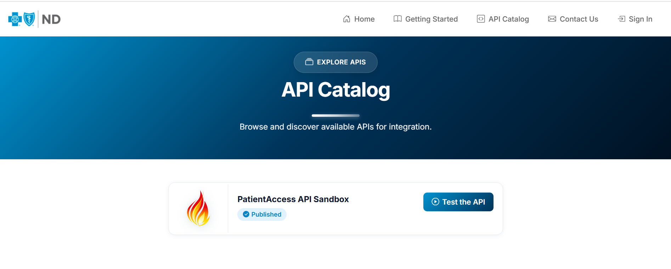Click the code brackets icon in navigation
Image resolution: width=671 pixels, height=269 pixels.
[481, 19]
